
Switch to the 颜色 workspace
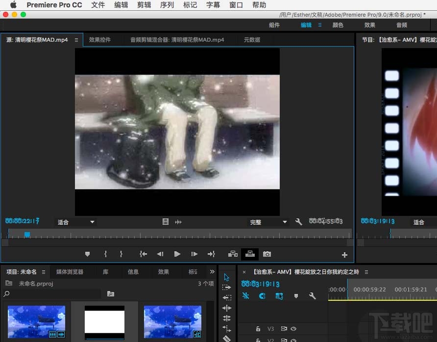pos(338,25)
